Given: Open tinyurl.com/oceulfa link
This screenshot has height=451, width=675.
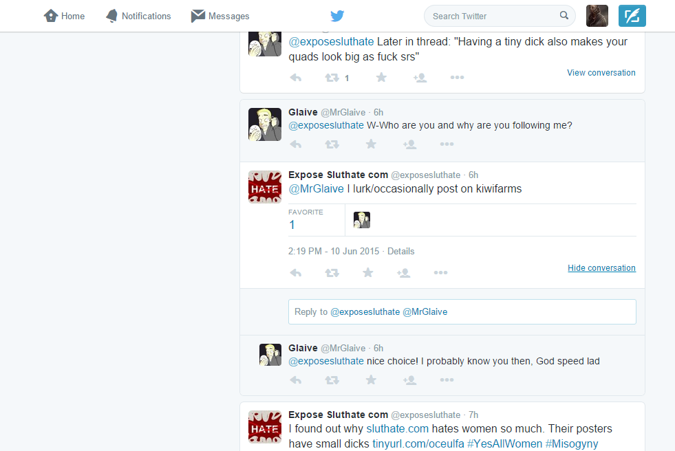Looking at the screenshot, I should (x=418, y=443).
